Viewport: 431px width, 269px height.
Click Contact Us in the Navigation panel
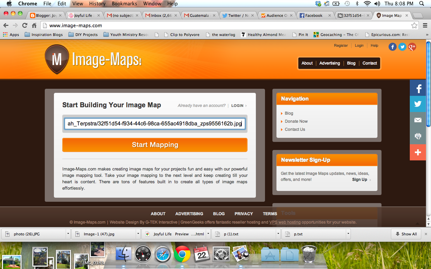(x=295, y=129)
